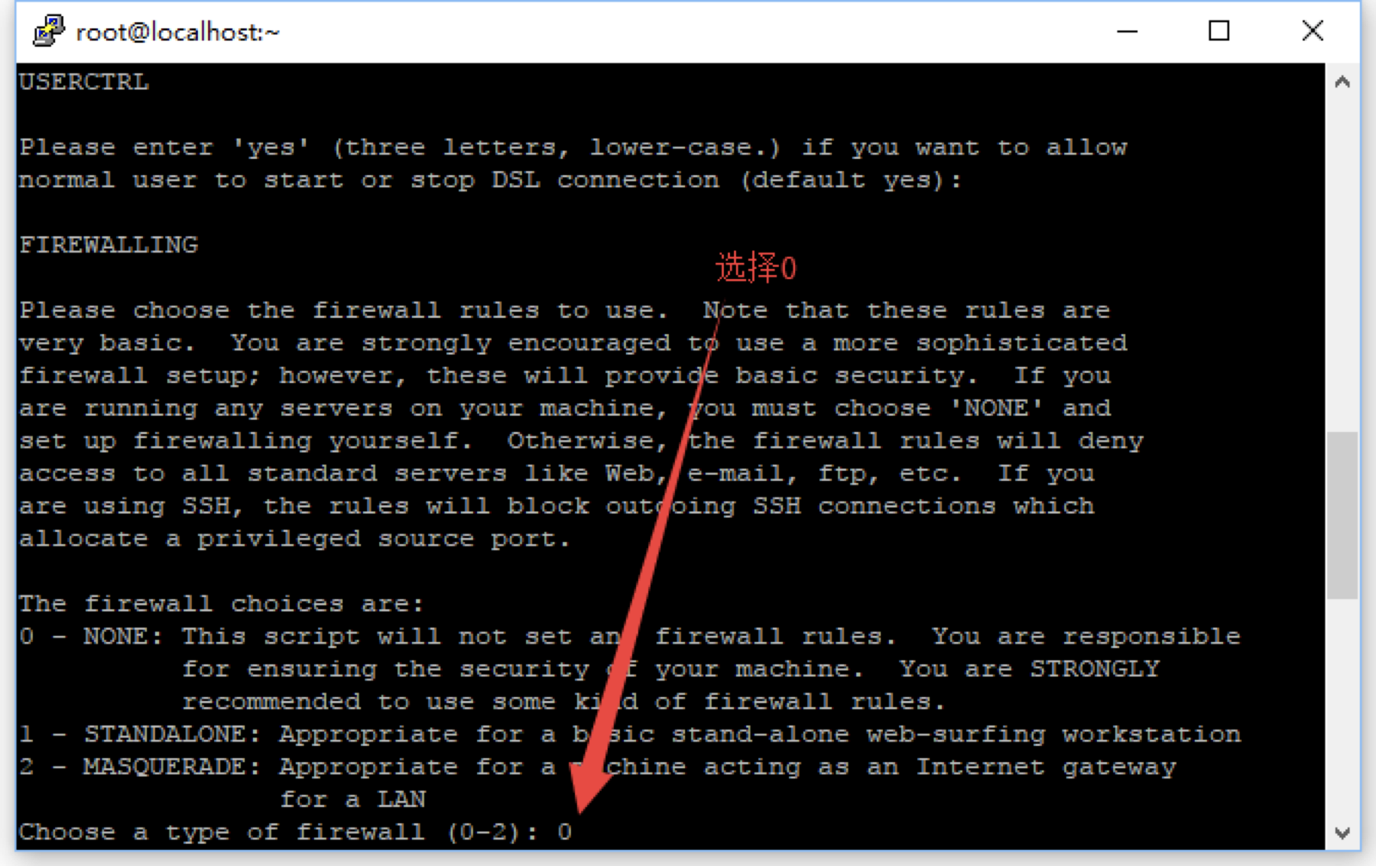
Task: Select the '0 - NONE' firewall choice line
Action: coord(630,636)
